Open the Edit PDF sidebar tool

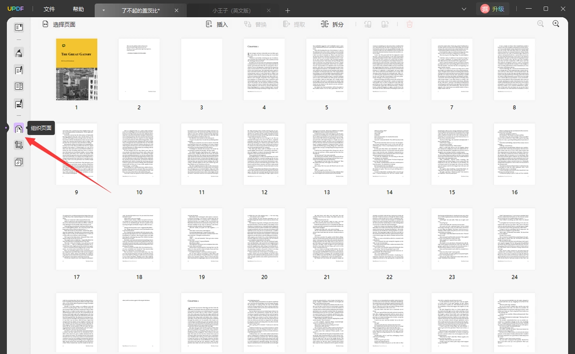(x=19, y=70)
